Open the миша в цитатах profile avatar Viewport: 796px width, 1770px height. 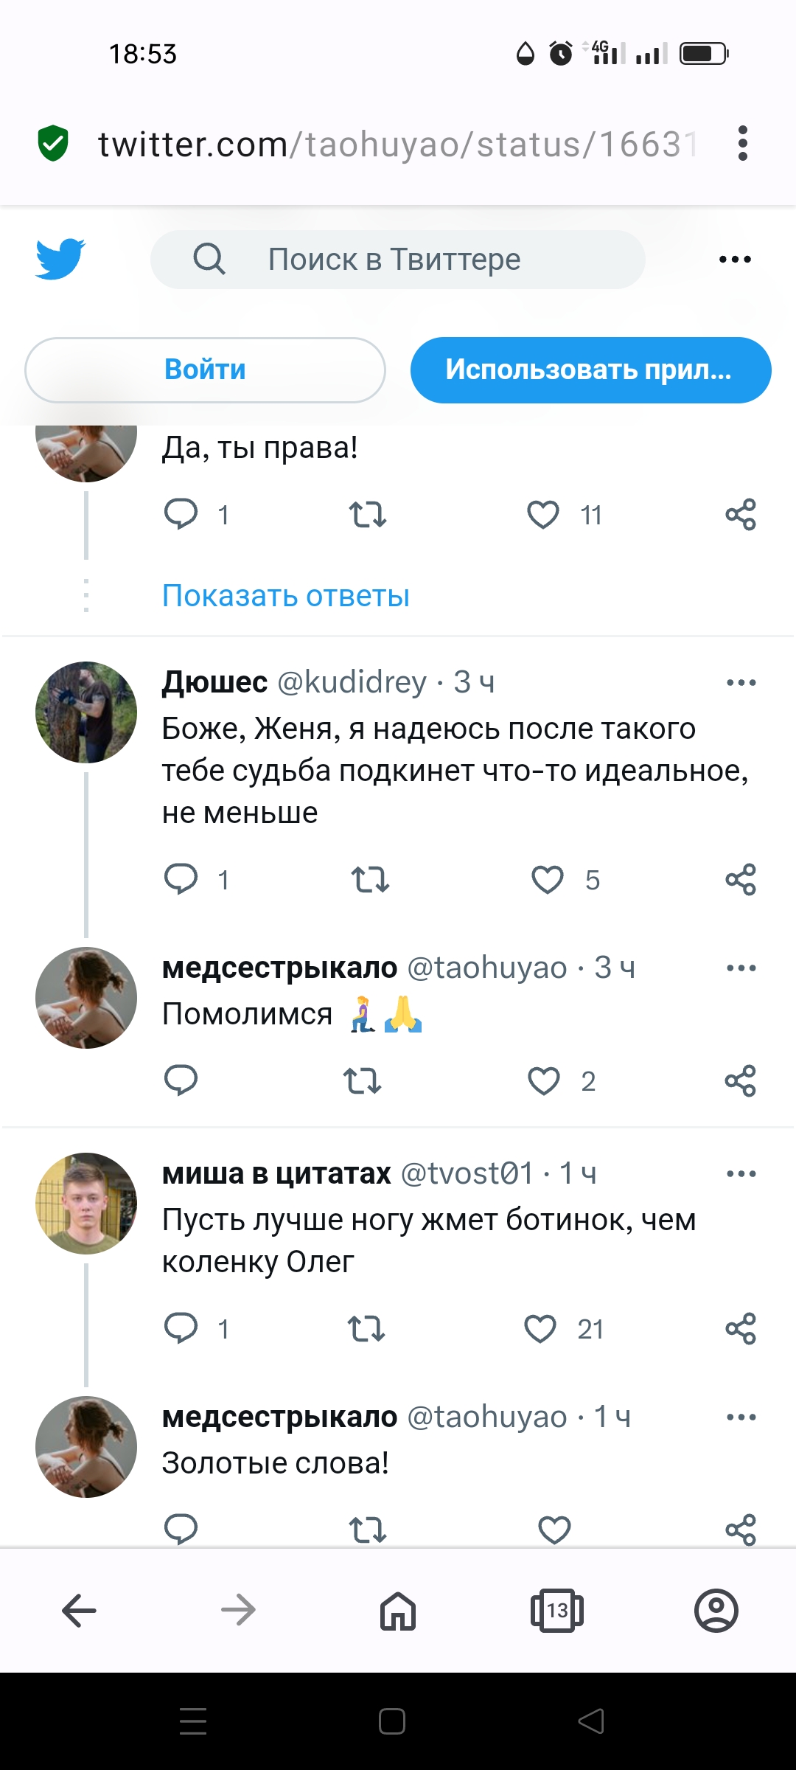coord(86,1204)
